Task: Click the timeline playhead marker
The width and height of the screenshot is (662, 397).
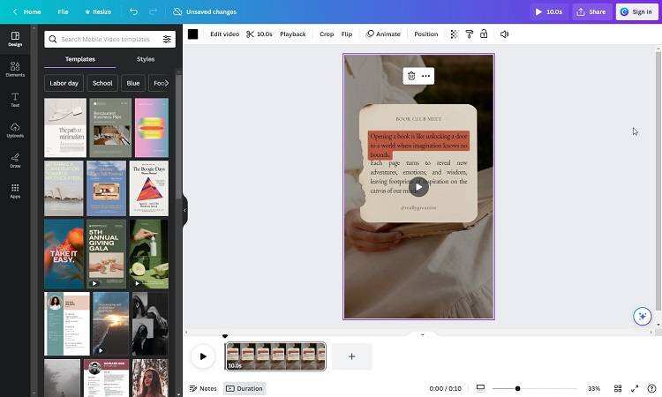Action: 225,336
